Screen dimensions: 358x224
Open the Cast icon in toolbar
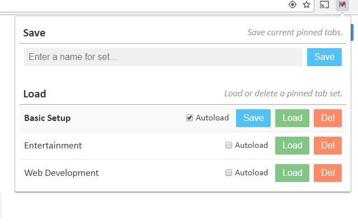tap(324, 4)
